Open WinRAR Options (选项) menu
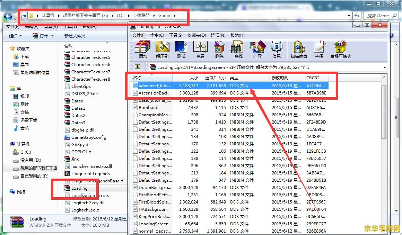The width and height of the screenshot is (402, 235). pyautogui.click(x=218, y=35)
